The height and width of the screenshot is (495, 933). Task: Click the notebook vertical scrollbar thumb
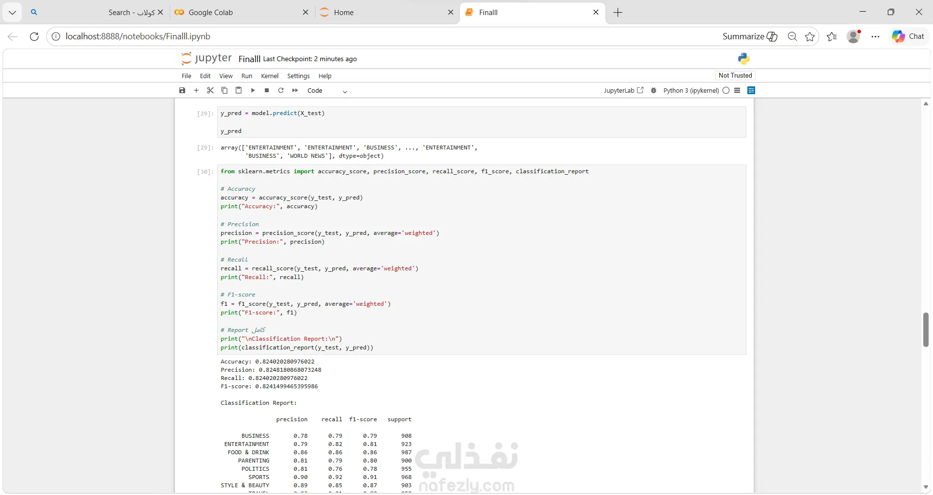[926, 330]
